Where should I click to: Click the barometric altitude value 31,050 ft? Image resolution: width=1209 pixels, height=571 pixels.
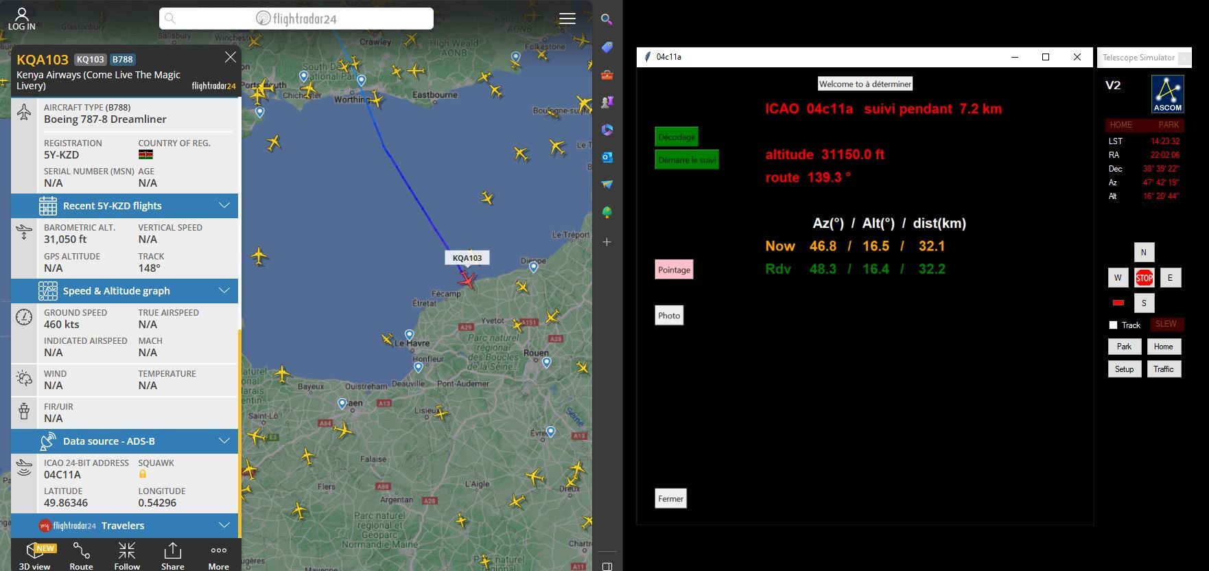tap(65, 240)
